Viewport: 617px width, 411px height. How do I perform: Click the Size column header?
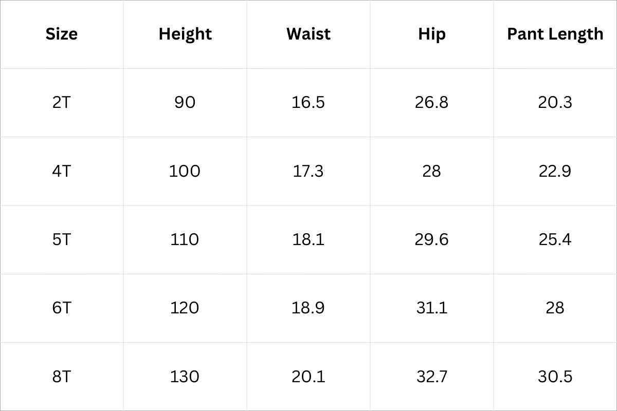62,34
